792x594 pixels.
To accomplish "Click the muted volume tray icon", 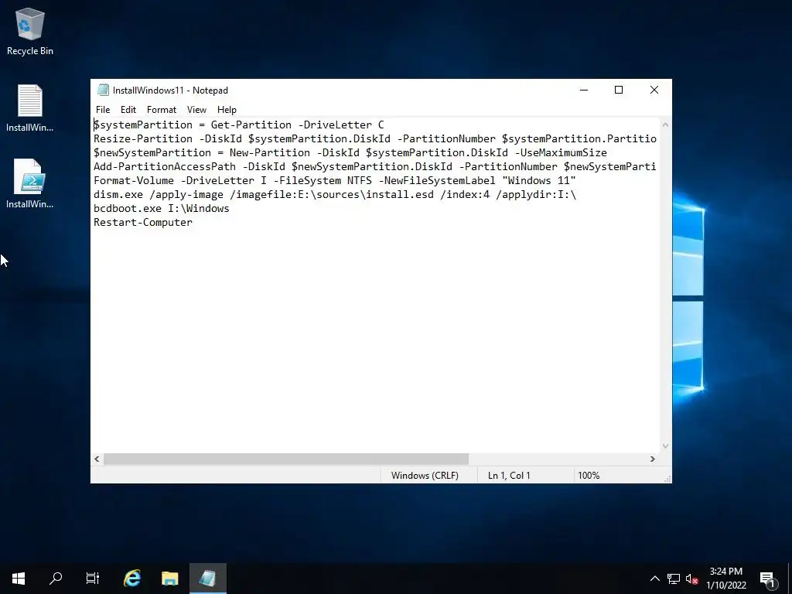I will tap(692, 579).
